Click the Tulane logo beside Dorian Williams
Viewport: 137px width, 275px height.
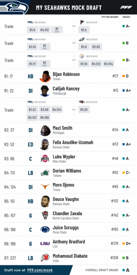coord(45,173)
